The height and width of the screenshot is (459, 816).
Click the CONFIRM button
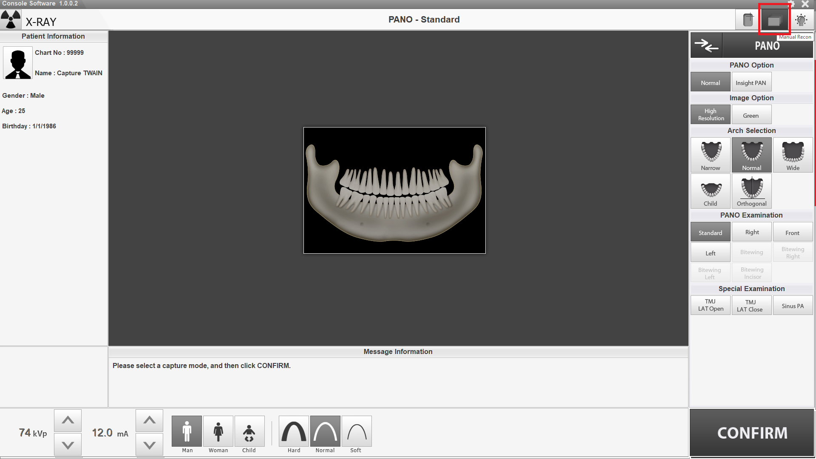point(752,433)
